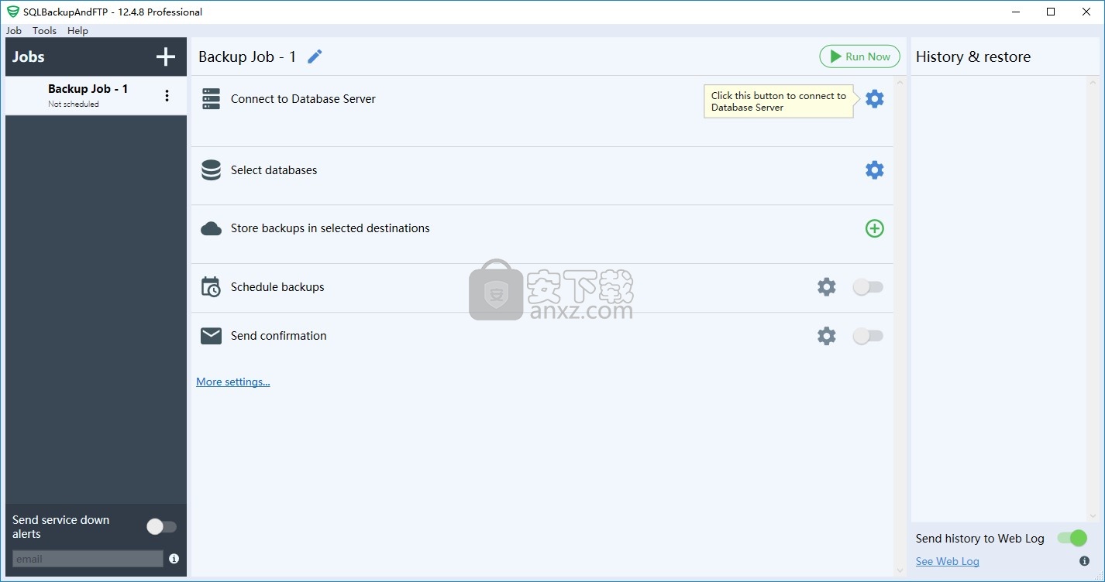Open the More settings link
1105x582 pixels.
click(233, 382)
